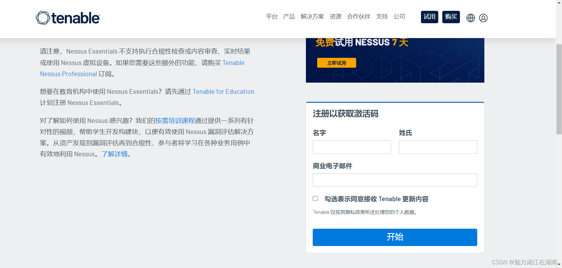Click the 购买 button in header
The width and height of the screenshot is (562, 268).
[x=451, y=17]
